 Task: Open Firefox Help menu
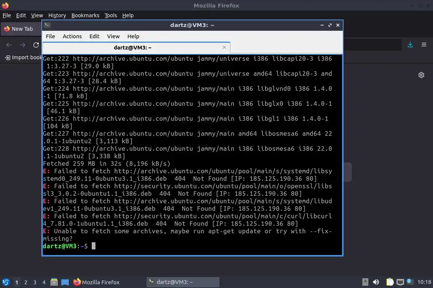128,15
